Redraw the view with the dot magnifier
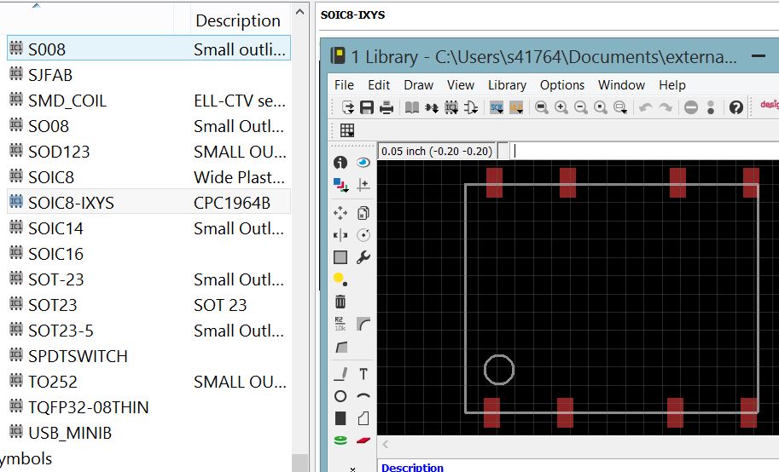Screen dimensions: 779x472 [x=600, y=107]
